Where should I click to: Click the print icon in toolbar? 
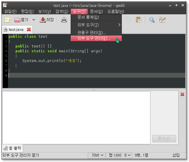coord(64,20)
